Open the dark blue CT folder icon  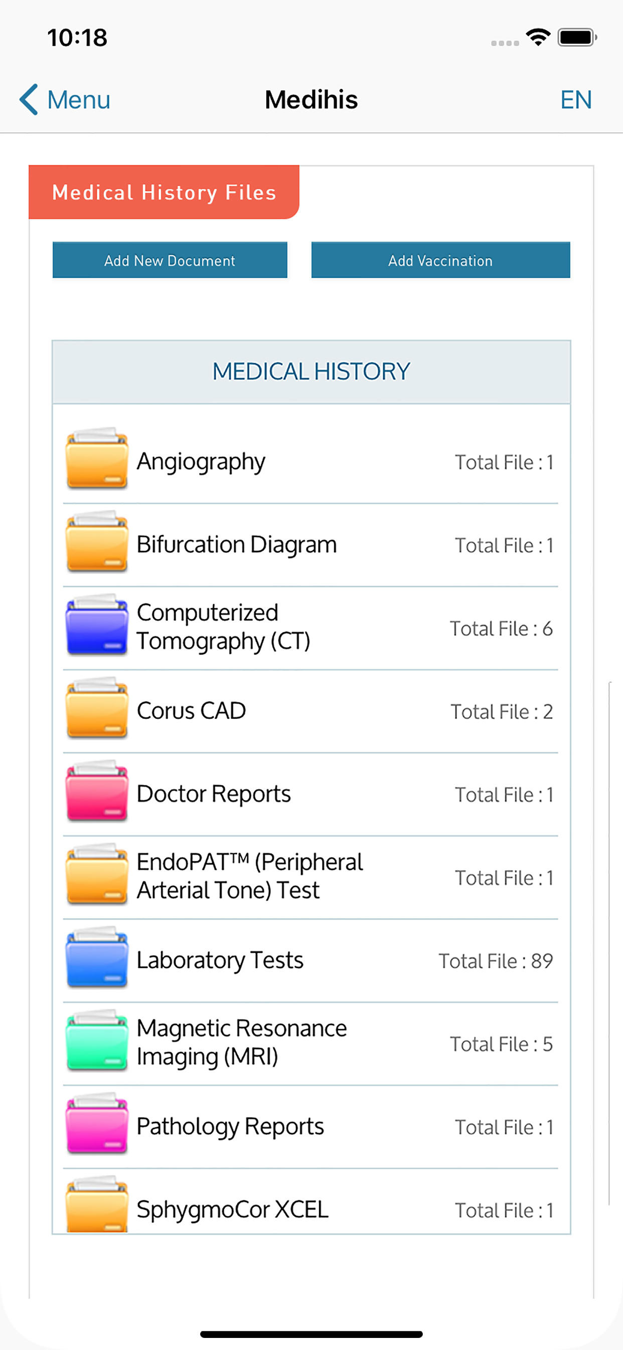pyautogui.click(x=97, y=626)
